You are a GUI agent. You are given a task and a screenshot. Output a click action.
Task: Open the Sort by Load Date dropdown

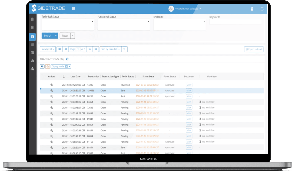coord(111,49)
